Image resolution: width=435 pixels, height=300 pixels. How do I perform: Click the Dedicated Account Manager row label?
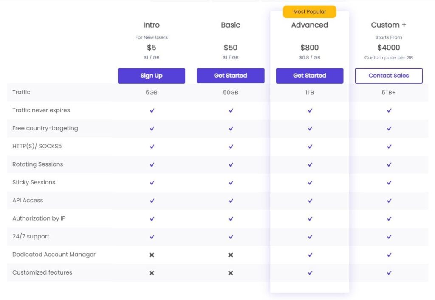pos(54,255)
